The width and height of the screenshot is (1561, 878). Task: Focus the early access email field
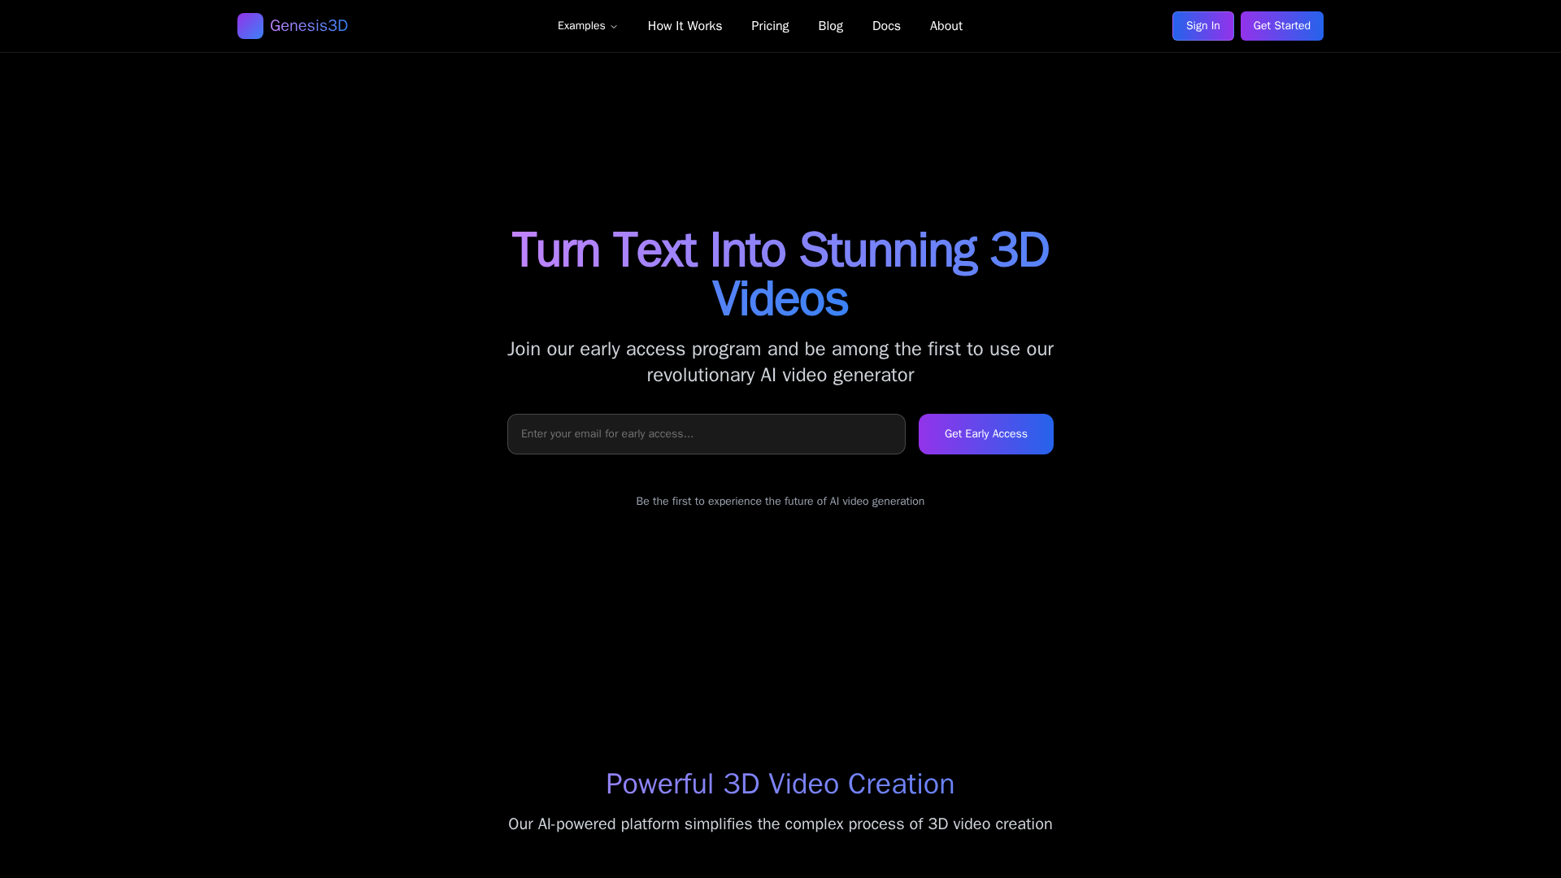(706, 434)
